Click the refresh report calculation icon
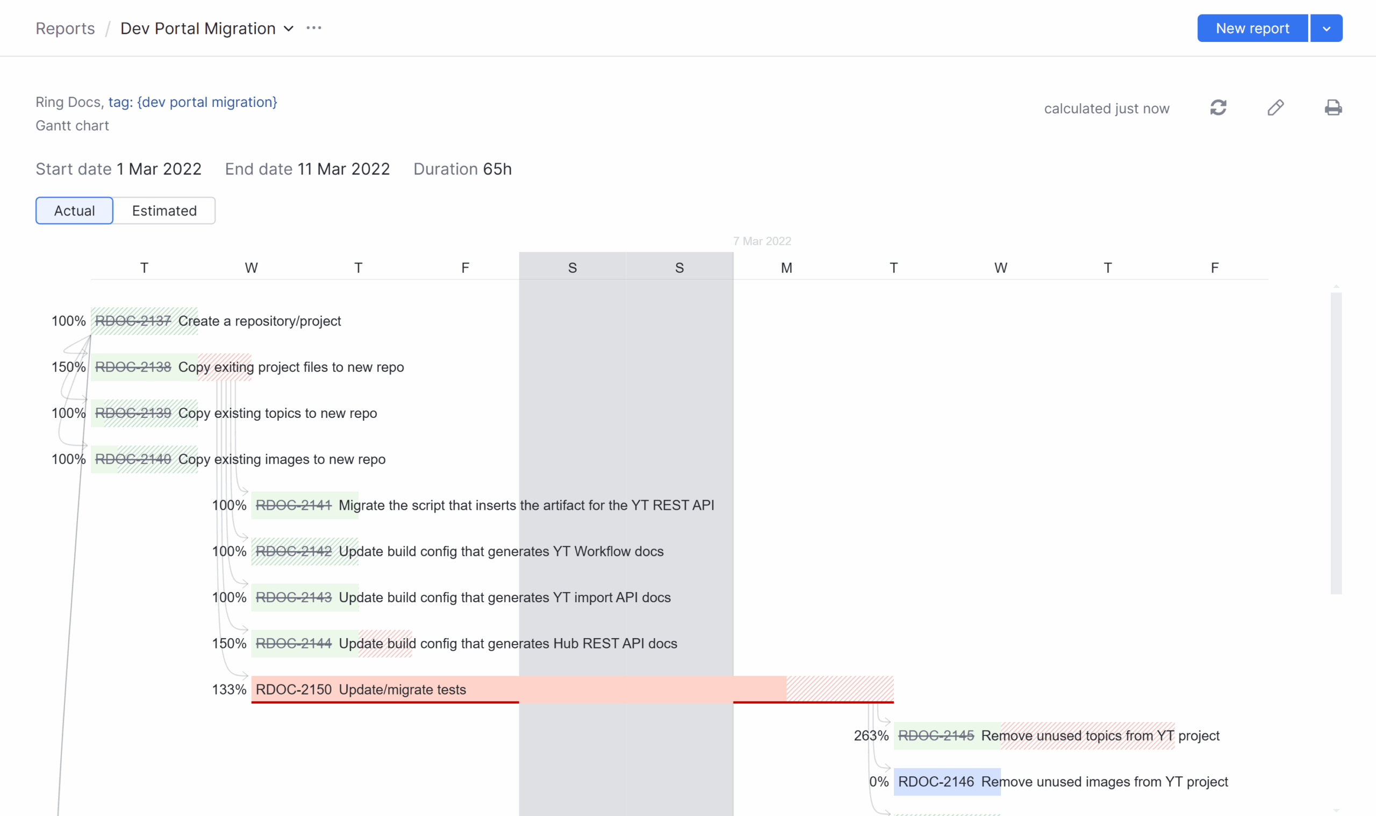This screenshot has width=1376, height=816. click(x=1218, y=108)
